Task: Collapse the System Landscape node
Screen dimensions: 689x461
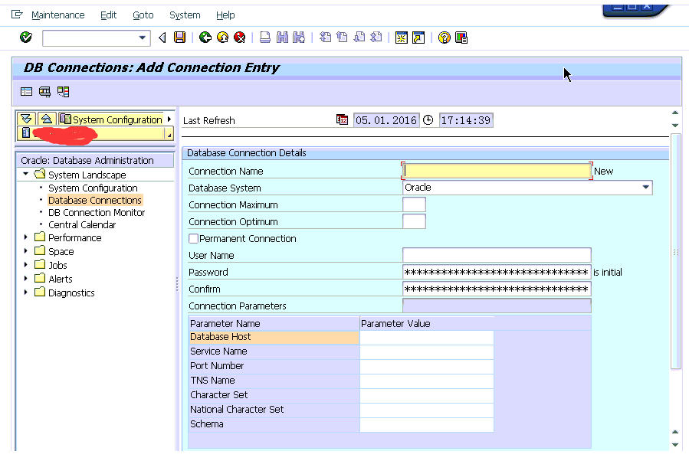Action: coord(25,173)
